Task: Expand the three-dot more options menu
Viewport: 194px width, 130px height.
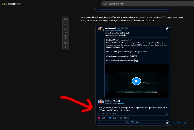Action: pos(65,47)
